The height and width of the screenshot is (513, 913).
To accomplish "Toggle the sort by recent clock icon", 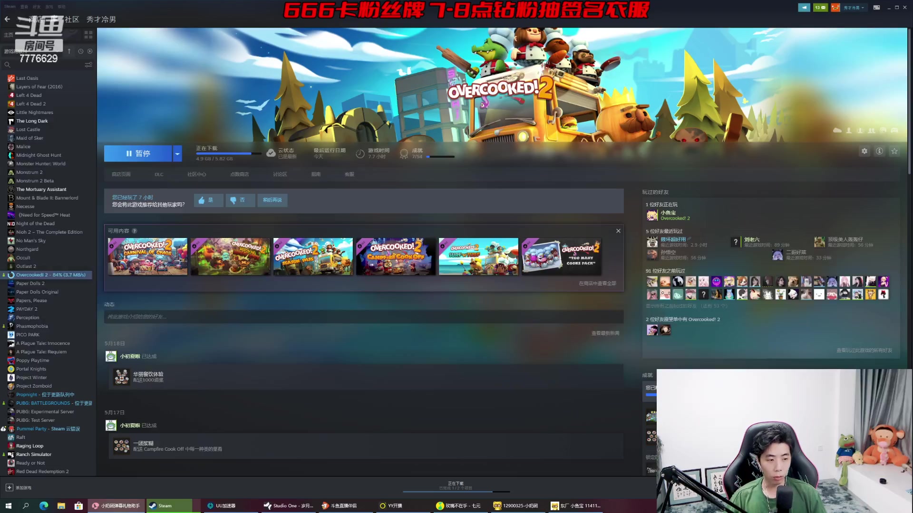I will (x=80, y=51).
